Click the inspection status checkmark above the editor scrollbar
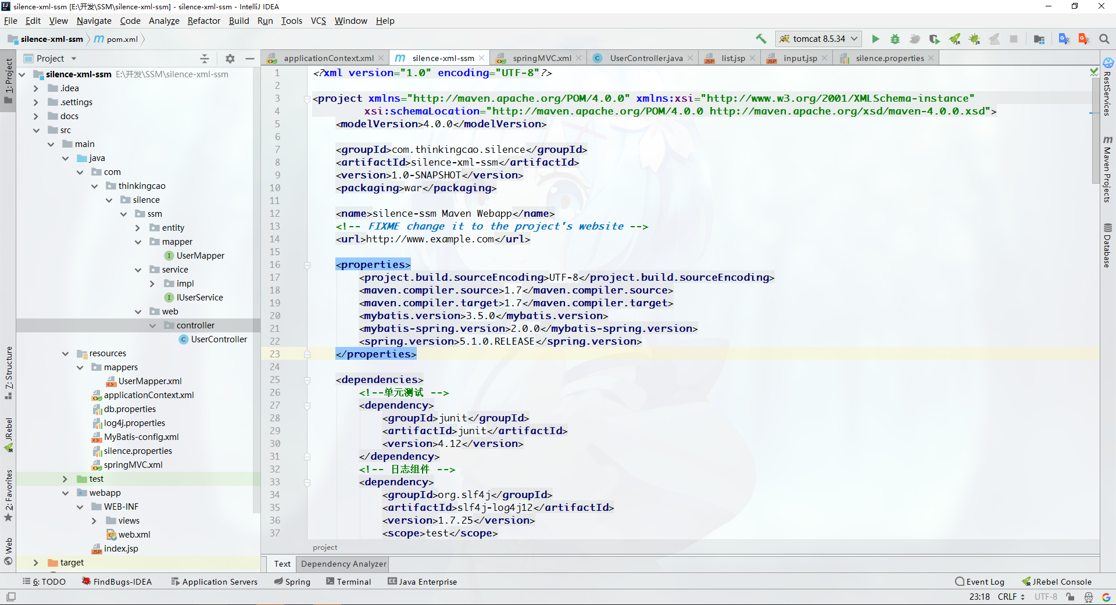The height and width of the screenshot is (605, 1116). [1094, 72]
